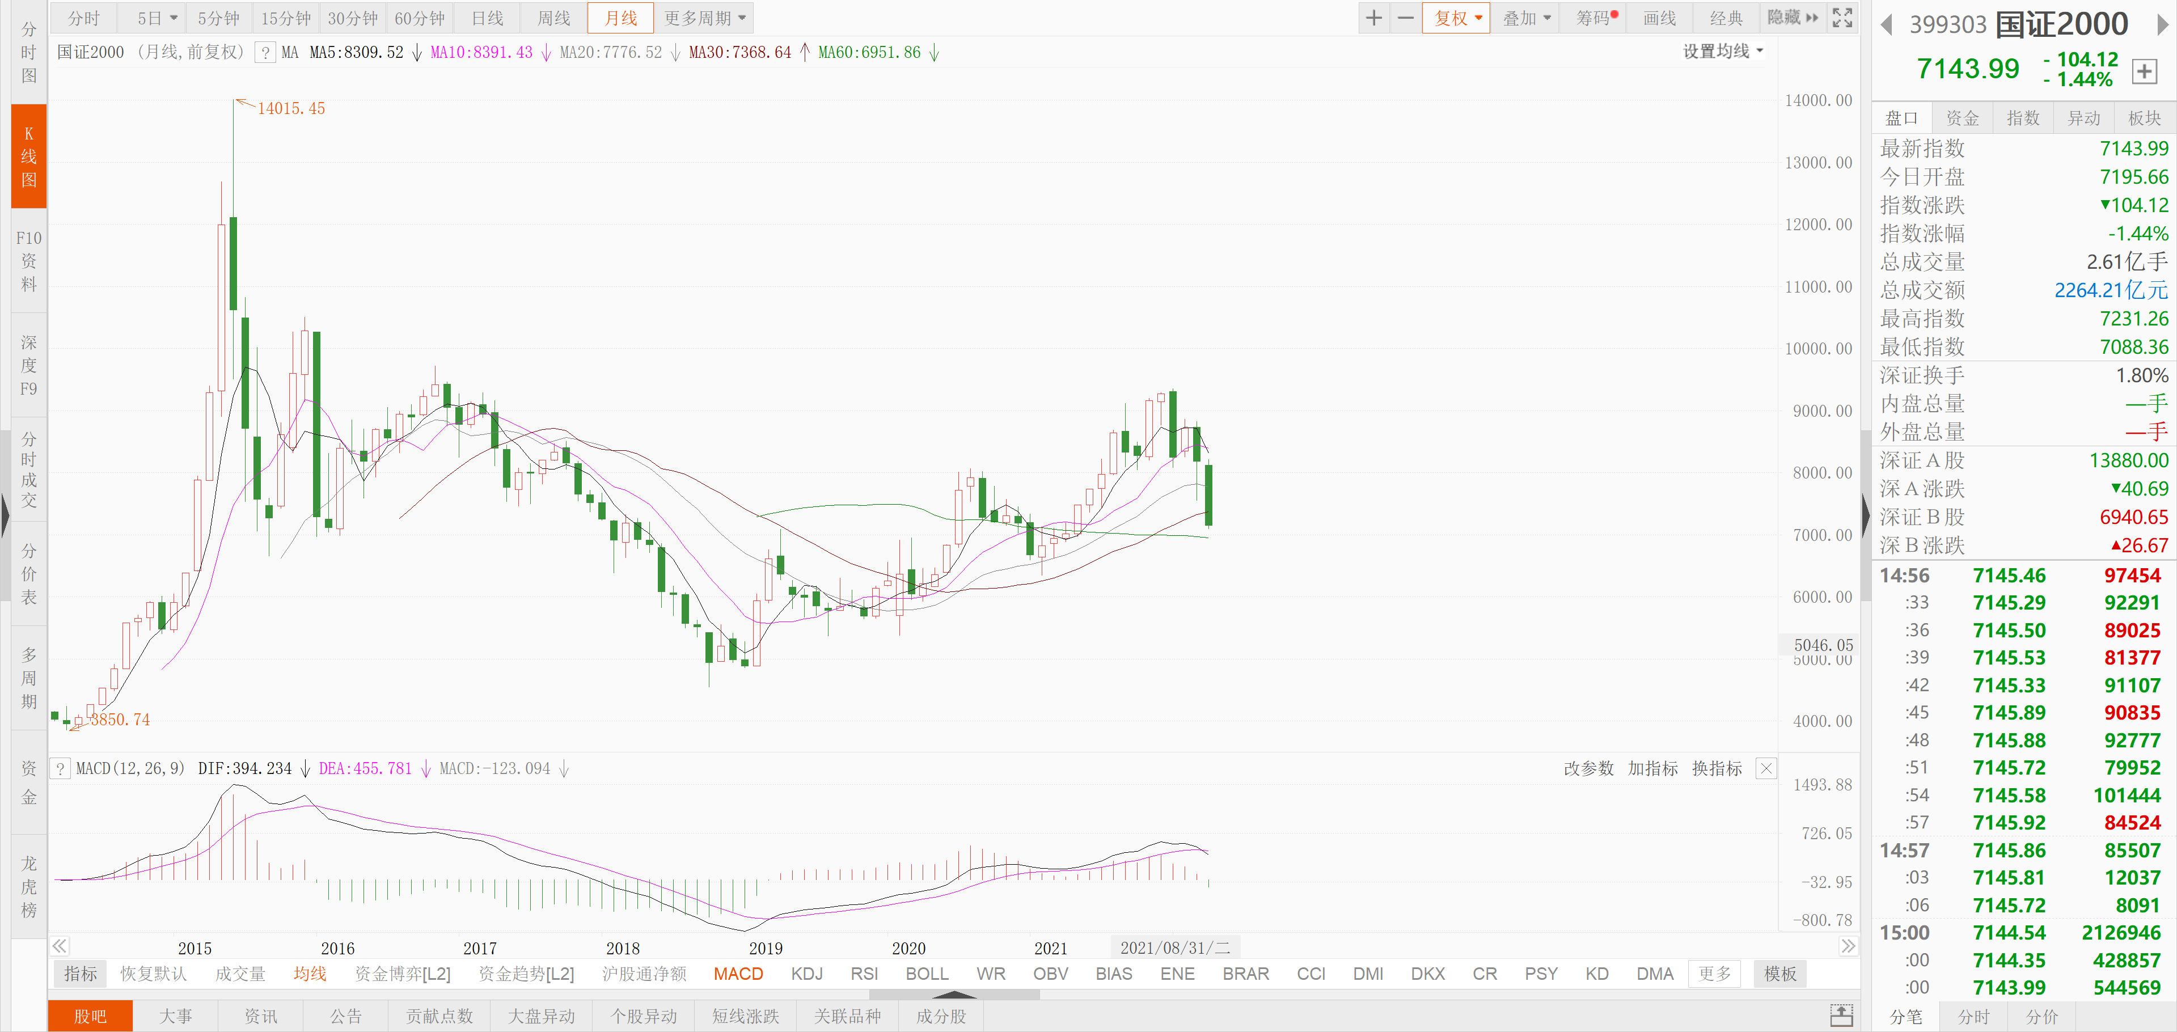Click the export icon at bottom right
Image resolution: width=2177 pixels, height=1032 pixels.
coord(1841,1015)
